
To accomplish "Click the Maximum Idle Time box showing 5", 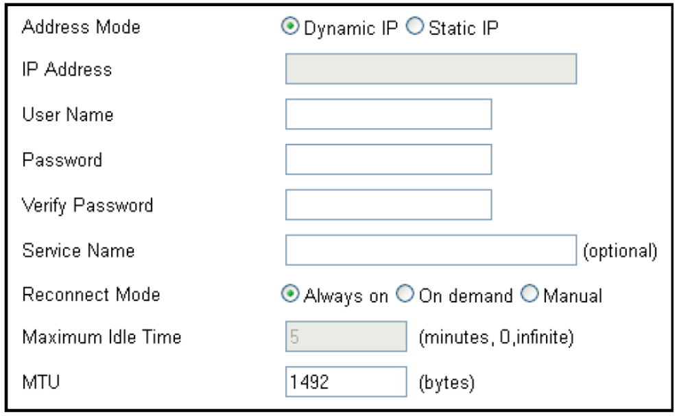I will (x=346, y=337).
